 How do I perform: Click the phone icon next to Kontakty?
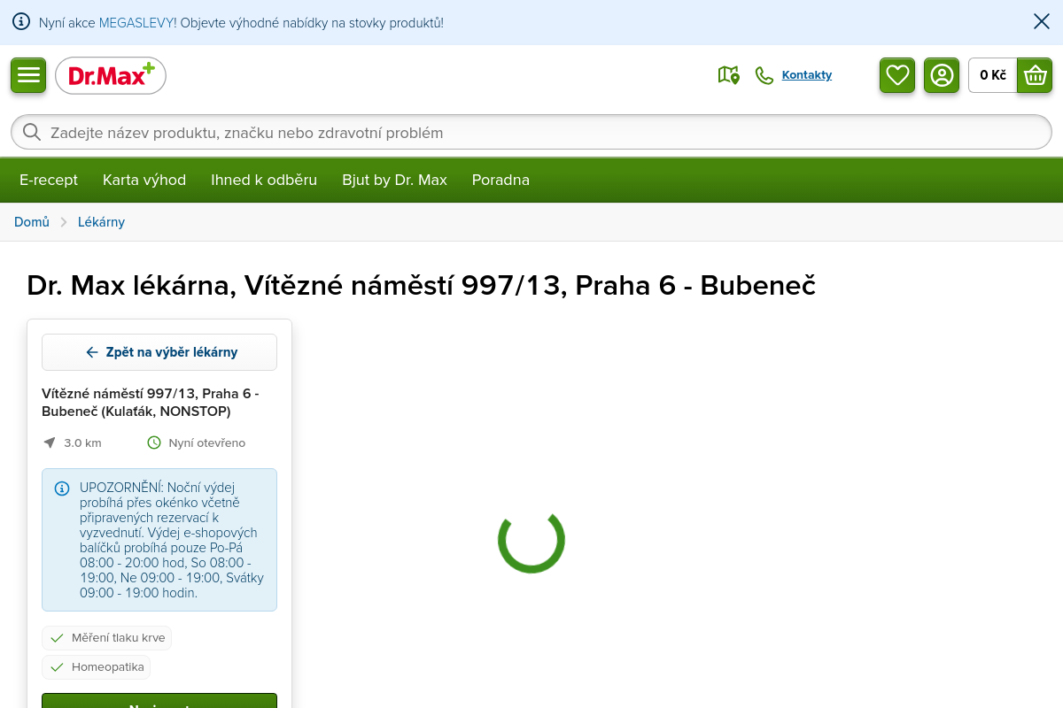point(764,75)
